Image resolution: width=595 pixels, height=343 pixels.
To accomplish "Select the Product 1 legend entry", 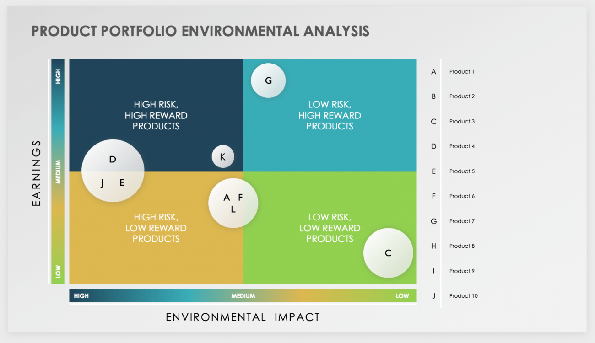I will 462,72.
